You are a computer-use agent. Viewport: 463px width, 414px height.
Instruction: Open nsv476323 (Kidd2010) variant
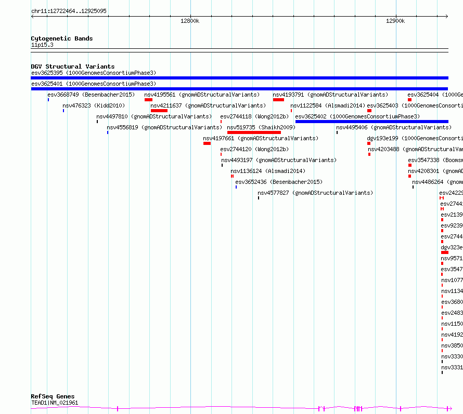(x=94, y=105)
